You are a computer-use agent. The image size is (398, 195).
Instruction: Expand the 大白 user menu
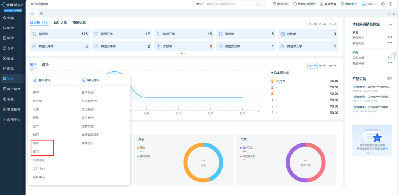(369, 4)
